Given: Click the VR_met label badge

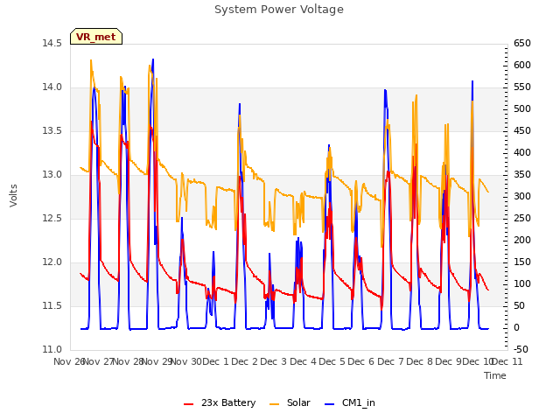Looking at the screenshot, I should [x=96, y=37].
